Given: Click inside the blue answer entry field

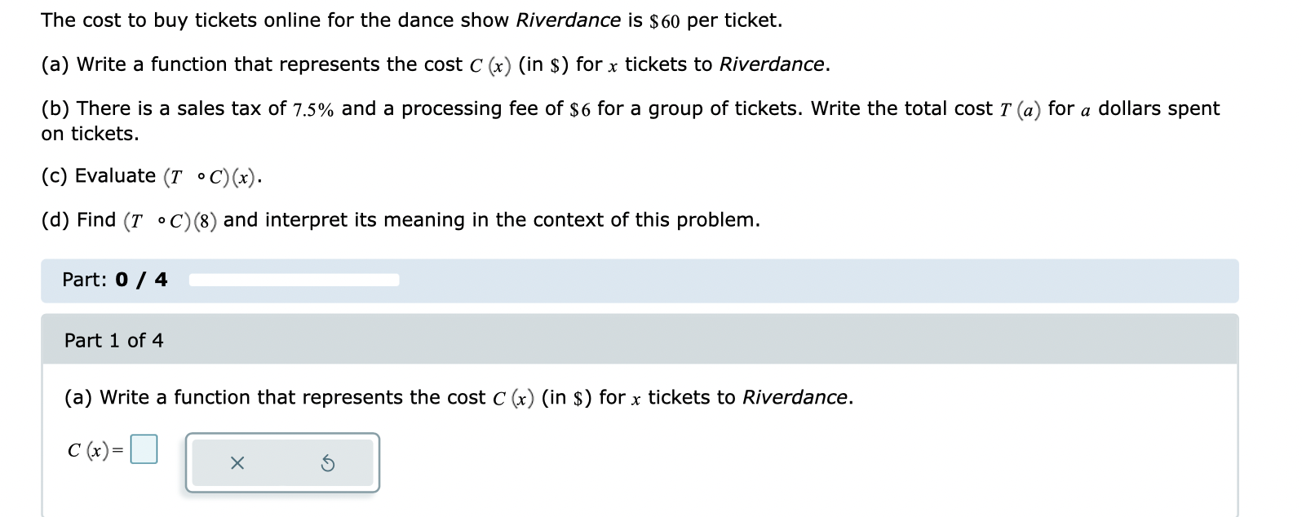Looking at the screenshot, I should [145, 448].
